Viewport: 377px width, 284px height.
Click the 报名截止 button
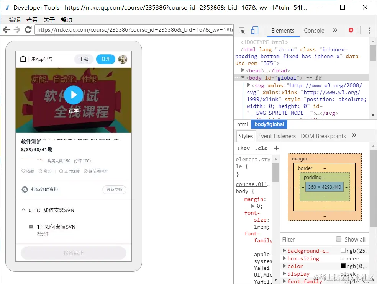pyautogui.click(x=74, y=253)
